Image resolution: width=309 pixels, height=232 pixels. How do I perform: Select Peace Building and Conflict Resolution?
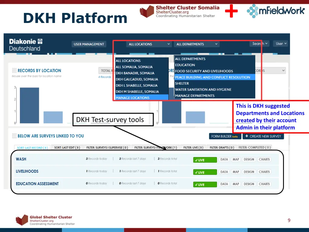215,77
